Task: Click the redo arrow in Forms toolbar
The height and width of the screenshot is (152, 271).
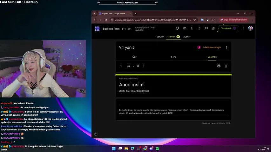Action: (x=199, y=28)
